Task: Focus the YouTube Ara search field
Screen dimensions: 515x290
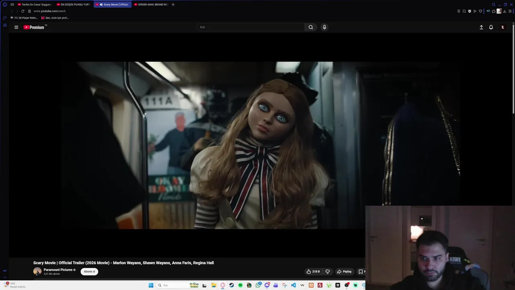Action: tap(251, 27)
